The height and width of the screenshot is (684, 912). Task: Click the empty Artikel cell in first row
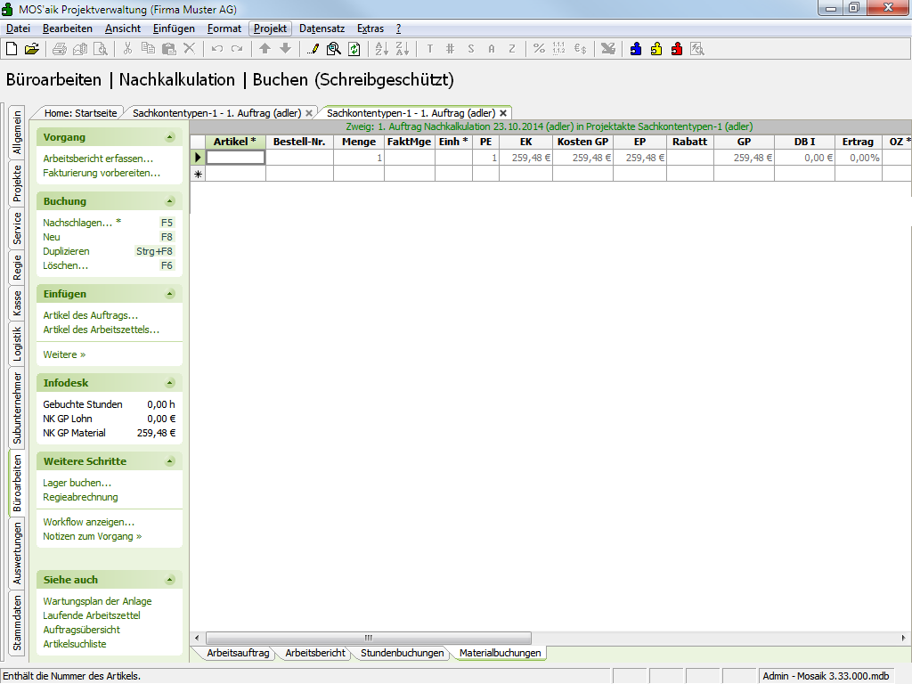tap(236, 158)
